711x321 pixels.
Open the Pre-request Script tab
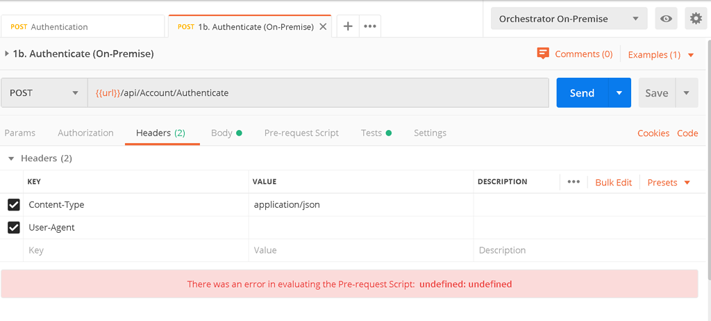point(301,133)
